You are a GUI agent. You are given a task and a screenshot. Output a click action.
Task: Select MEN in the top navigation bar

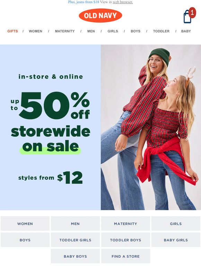(x=91, y=31)
